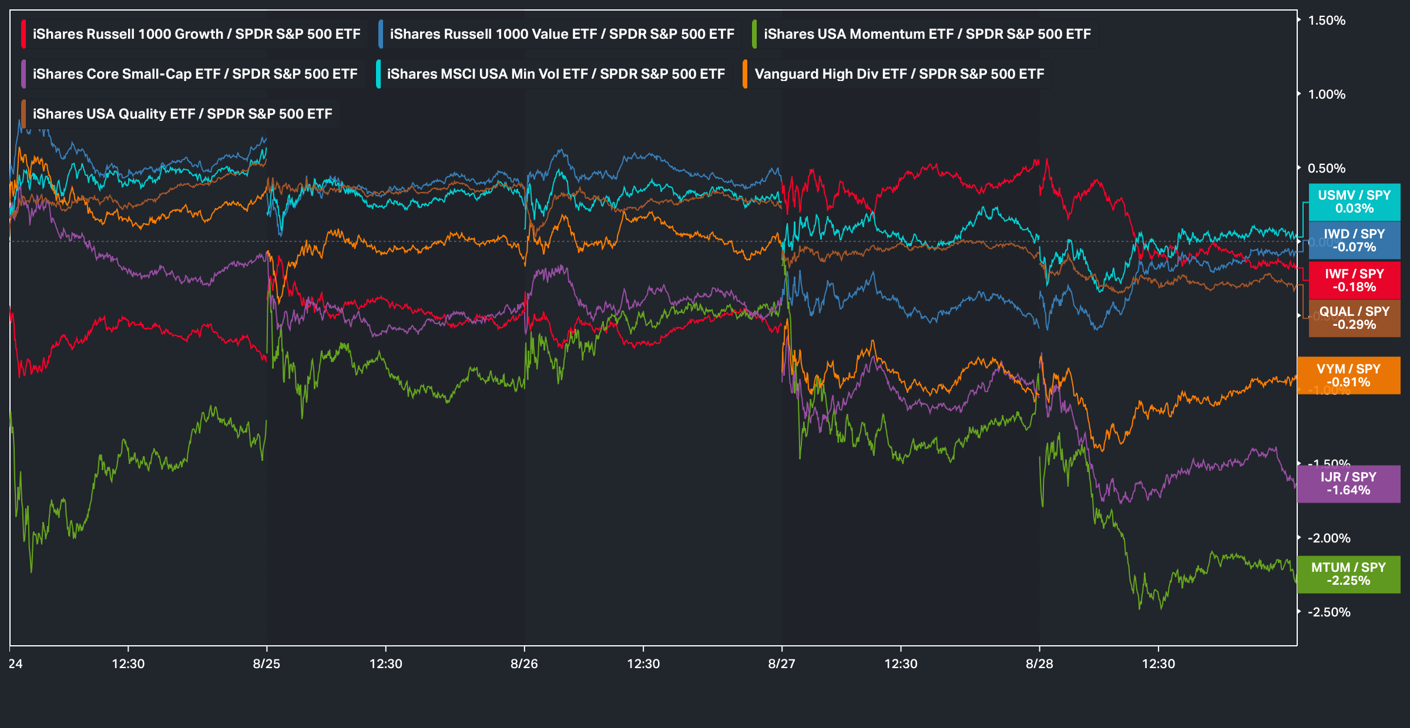Screen dimensions: 1410x728
Task: Click the 8/27 date label on time axis
Action: [781, 664]
